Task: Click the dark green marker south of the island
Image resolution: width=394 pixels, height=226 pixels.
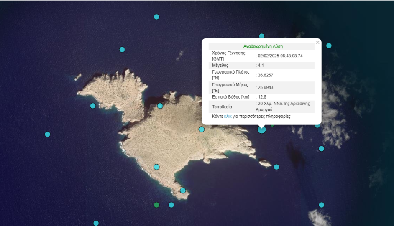Action: pos(156,205)
